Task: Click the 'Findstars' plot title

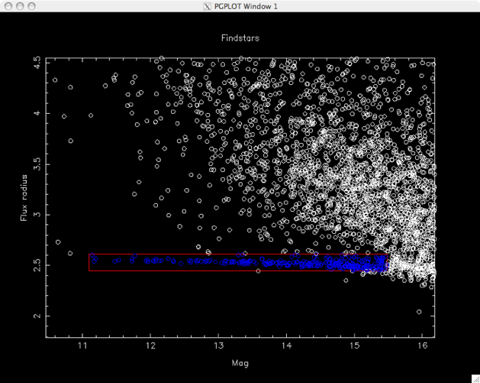Action: tap(240, 38)
